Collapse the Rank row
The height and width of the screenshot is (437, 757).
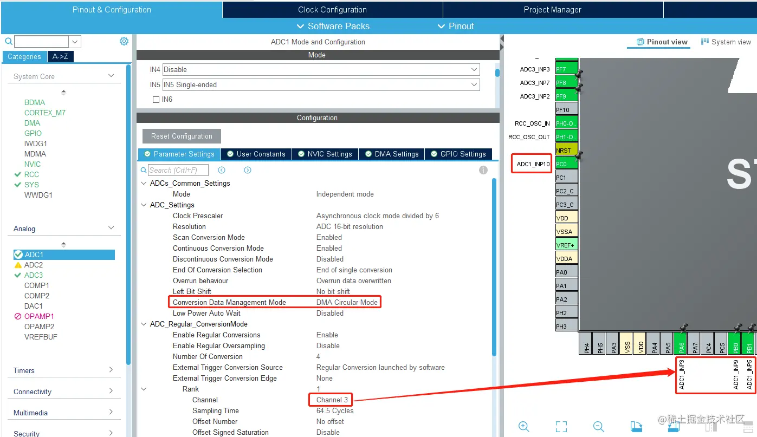click(144, 389)
